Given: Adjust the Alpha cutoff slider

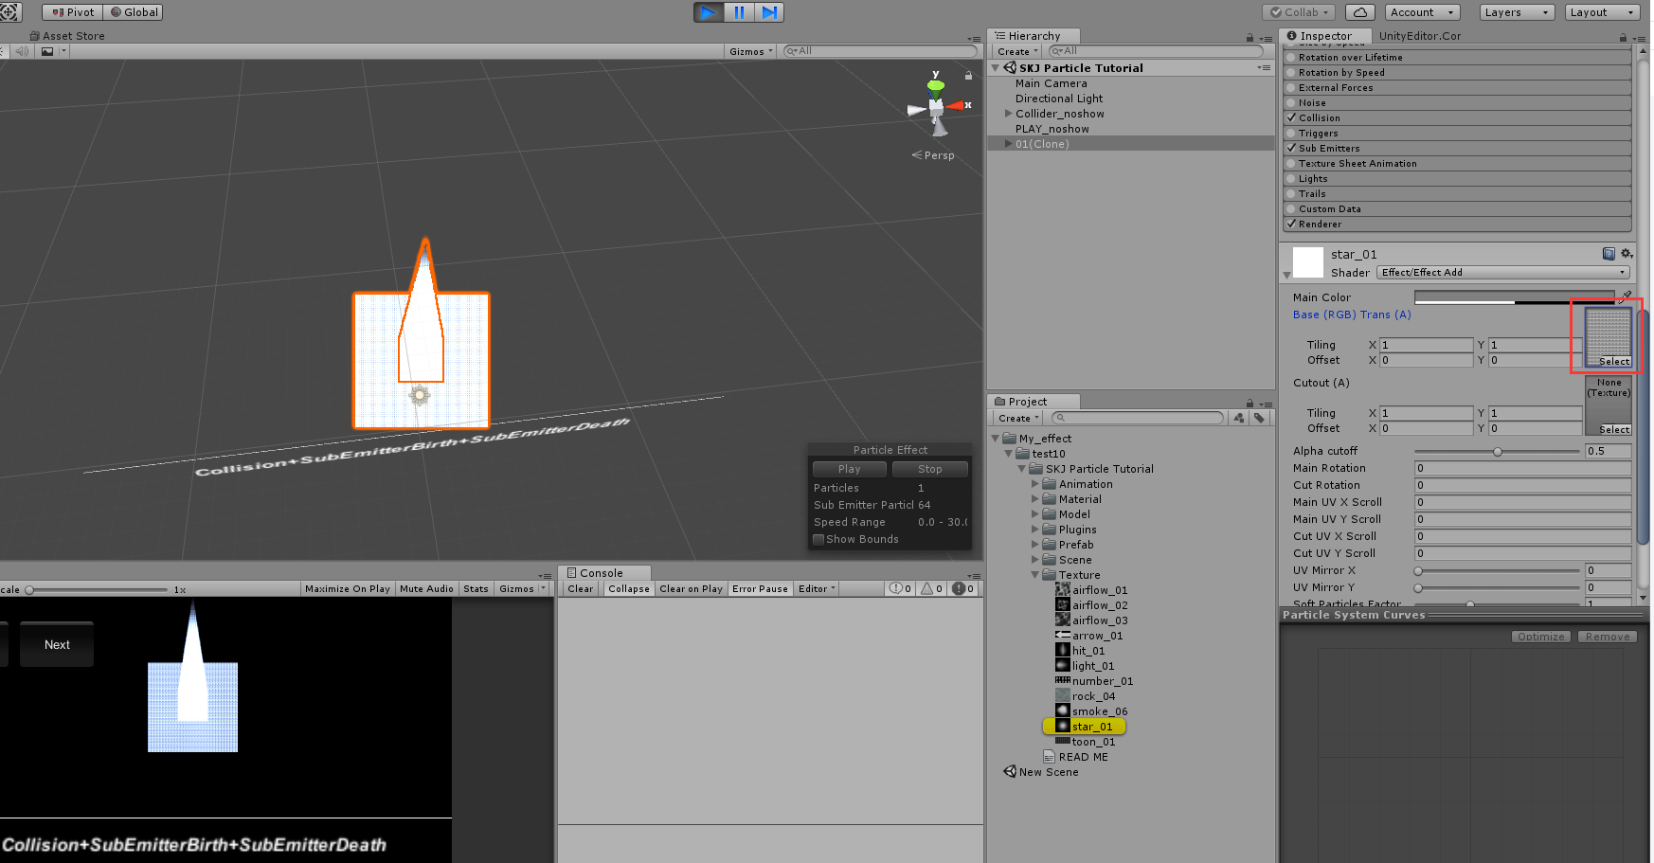Looking at the screenshot, I should (1498, 452).
